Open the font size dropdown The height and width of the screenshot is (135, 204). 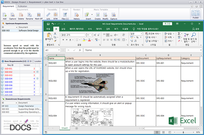tap(92, 35)
